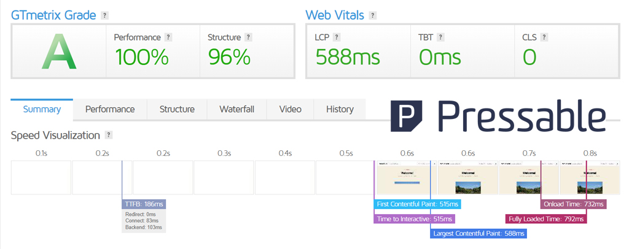The height and width of the screenshot is (249, 629).
Task: Click the 0.8s timeline label
Action: pos(590,153)
